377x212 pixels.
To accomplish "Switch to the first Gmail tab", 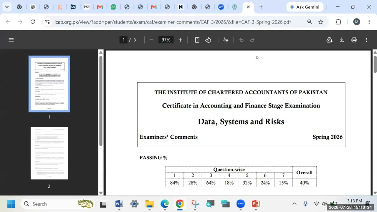I will pos(100,7).
